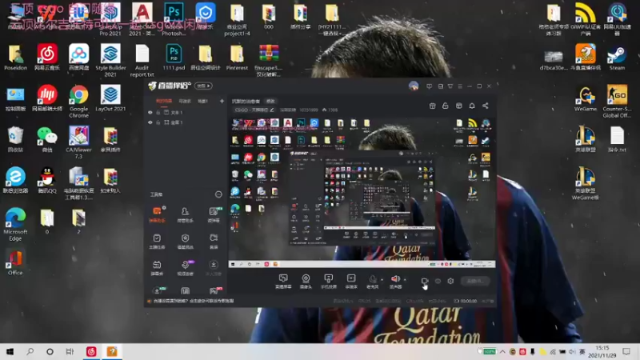Image resolution: width=640 pixels, height=360 pixels.
Task: Switch to the third scene tab
Action: 203,101
